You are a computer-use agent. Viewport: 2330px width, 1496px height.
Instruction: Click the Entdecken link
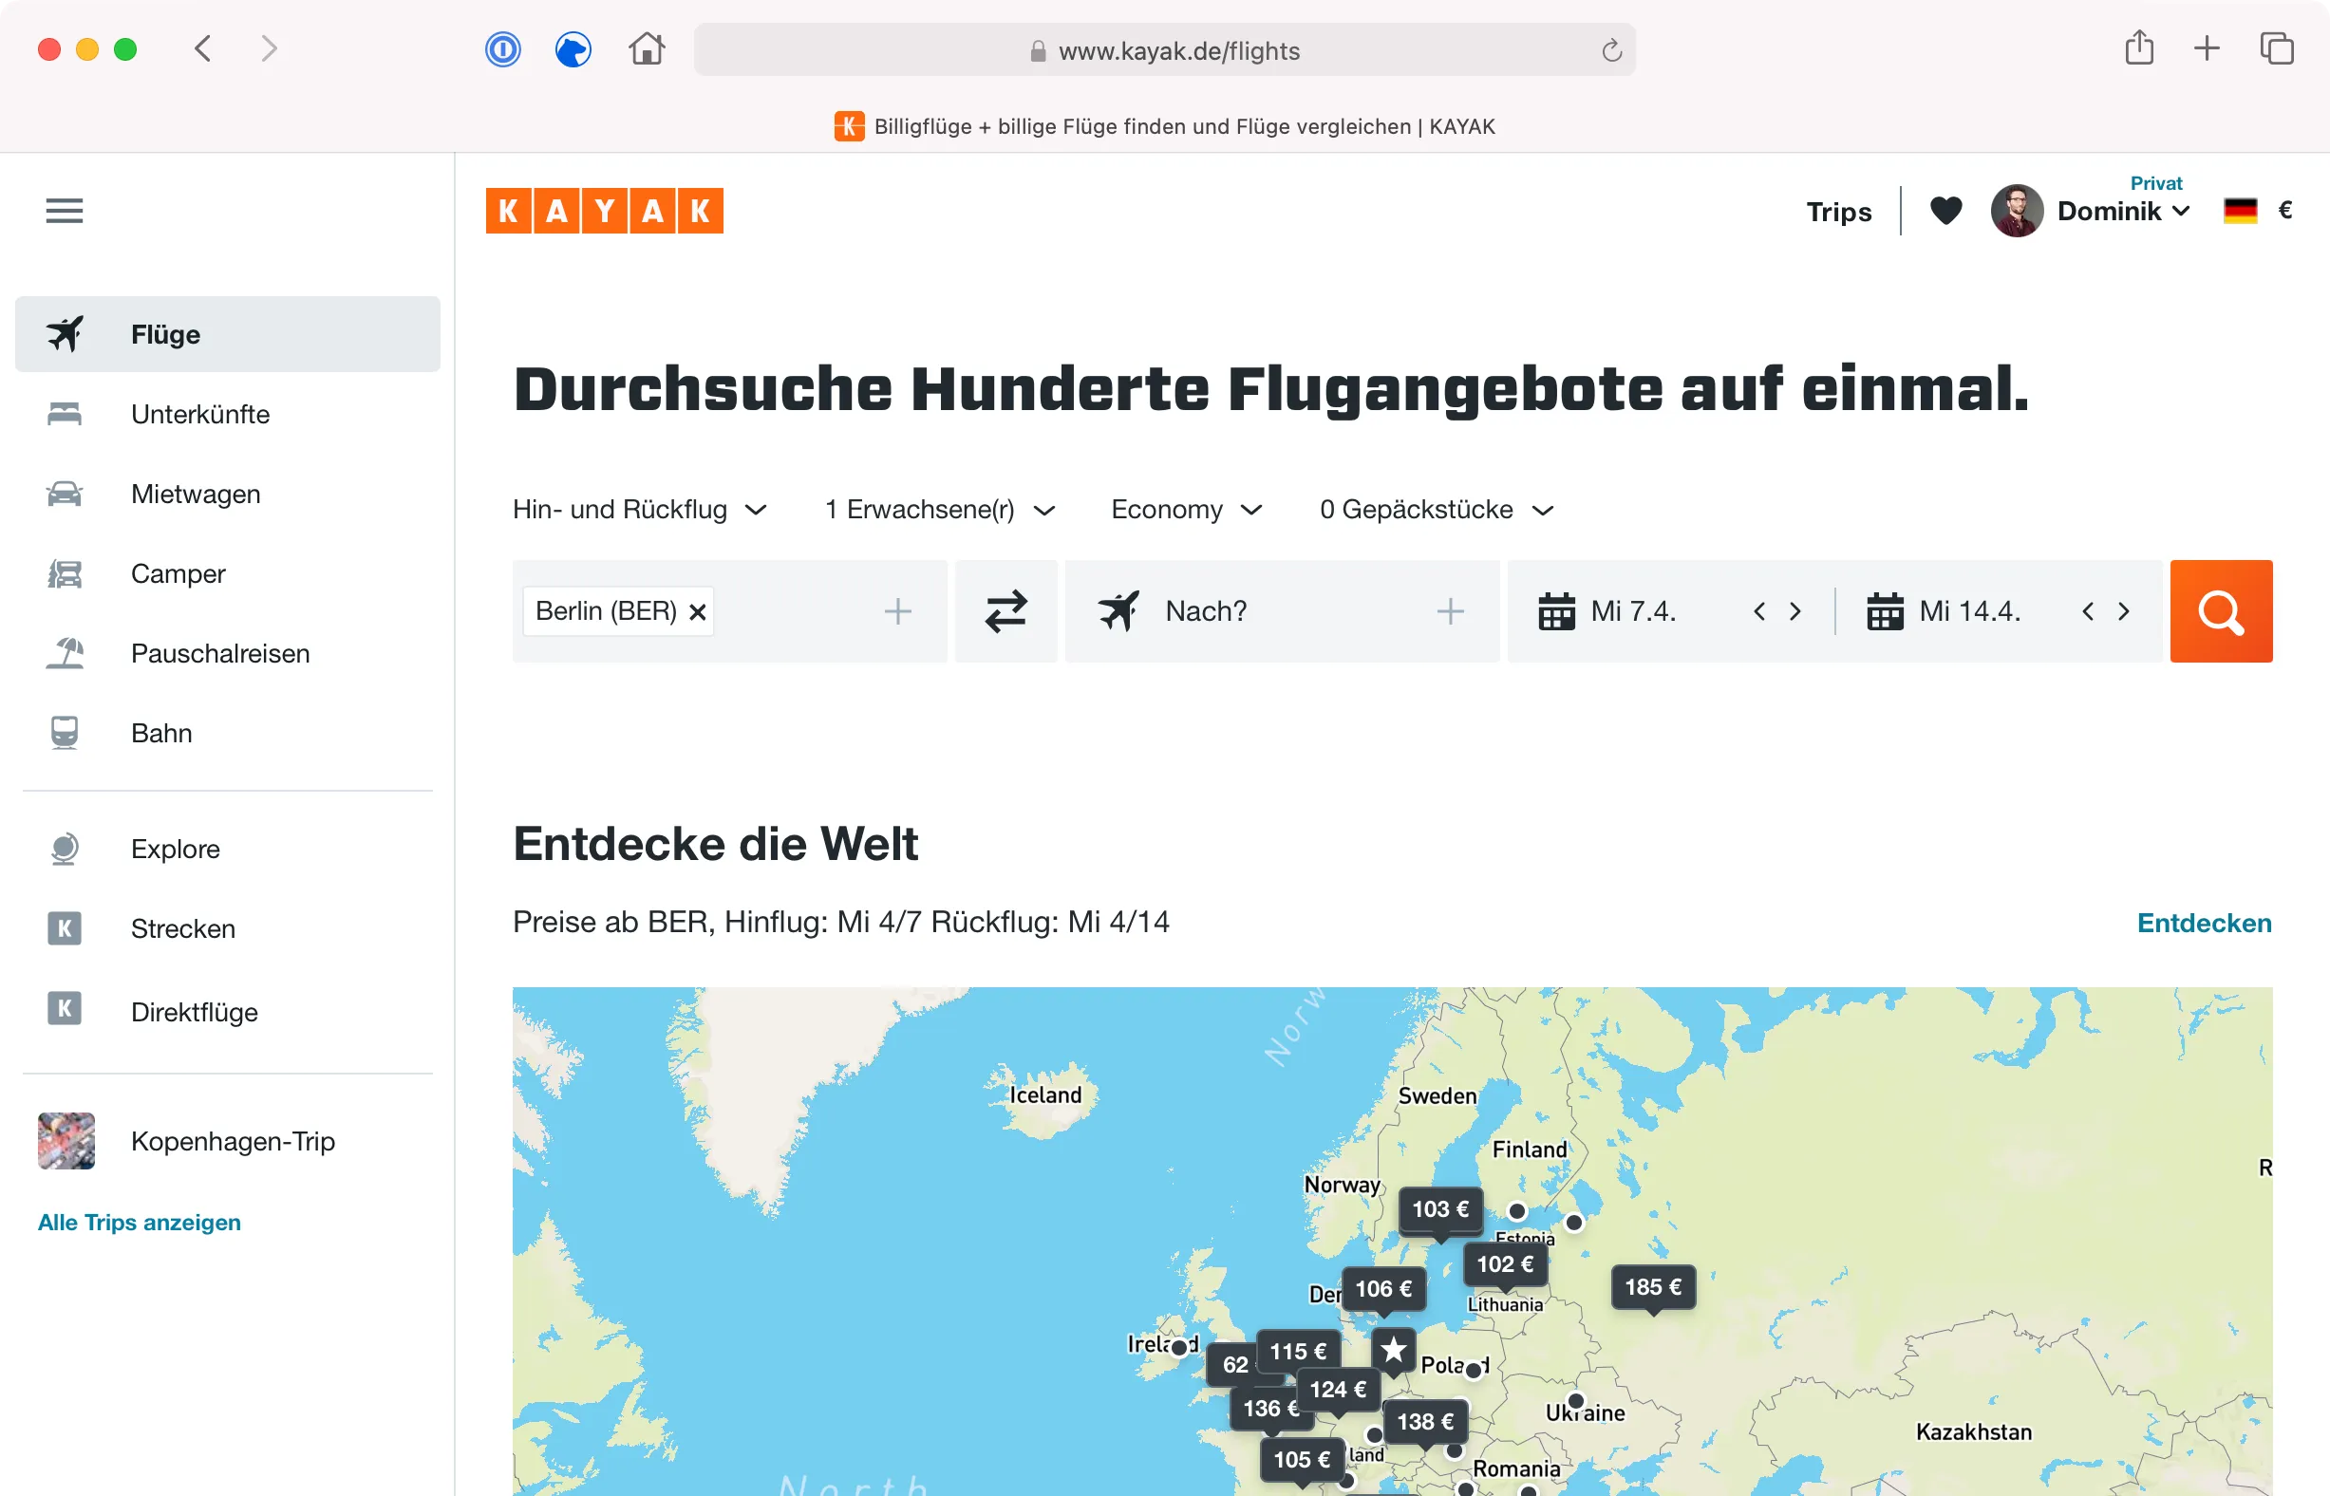(2203, 922)
